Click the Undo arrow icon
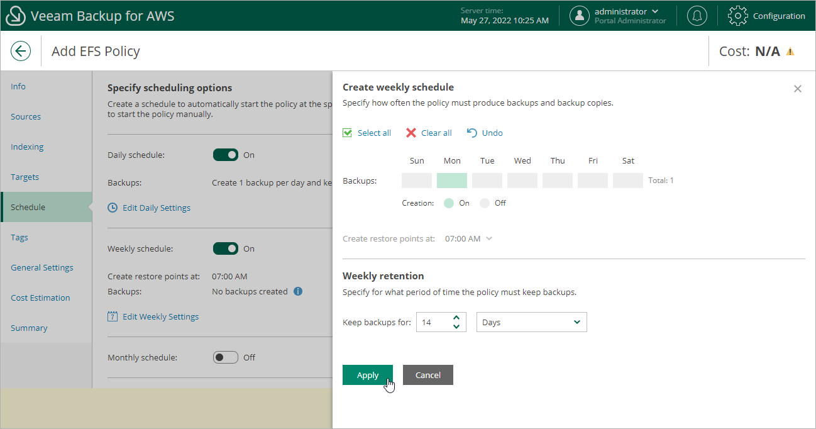This screenshot has width=816, height=429. click(472, 133)
